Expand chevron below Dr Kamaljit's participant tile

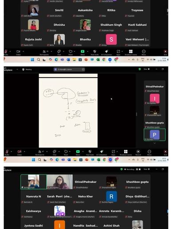tap(155, 143)
